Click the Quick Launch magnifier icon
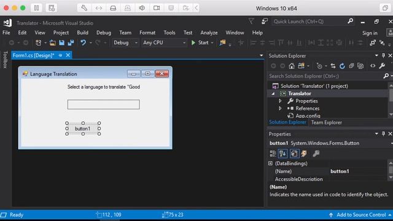Viewport: 393px width, 221px height. point(351,21)
